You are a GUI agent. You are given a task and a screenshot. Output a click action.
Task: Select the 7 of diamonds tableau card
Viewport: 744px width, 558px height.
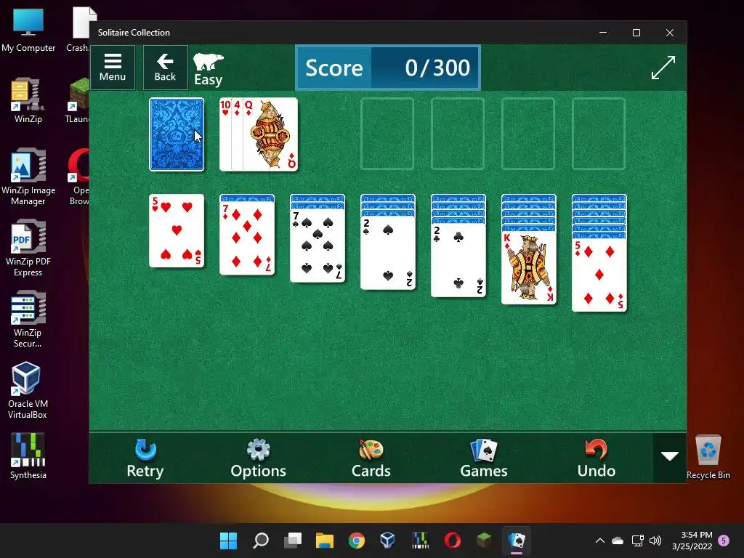click(247, 238)
